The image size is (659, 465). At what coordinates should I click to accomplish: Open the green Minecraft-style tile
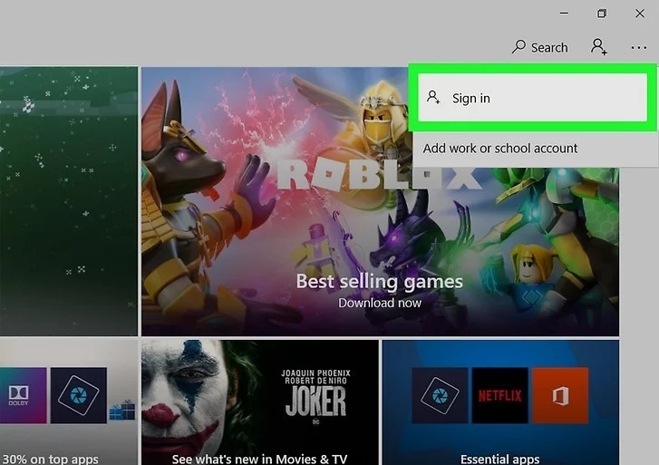pyautogui.click(x=69, y=201)
